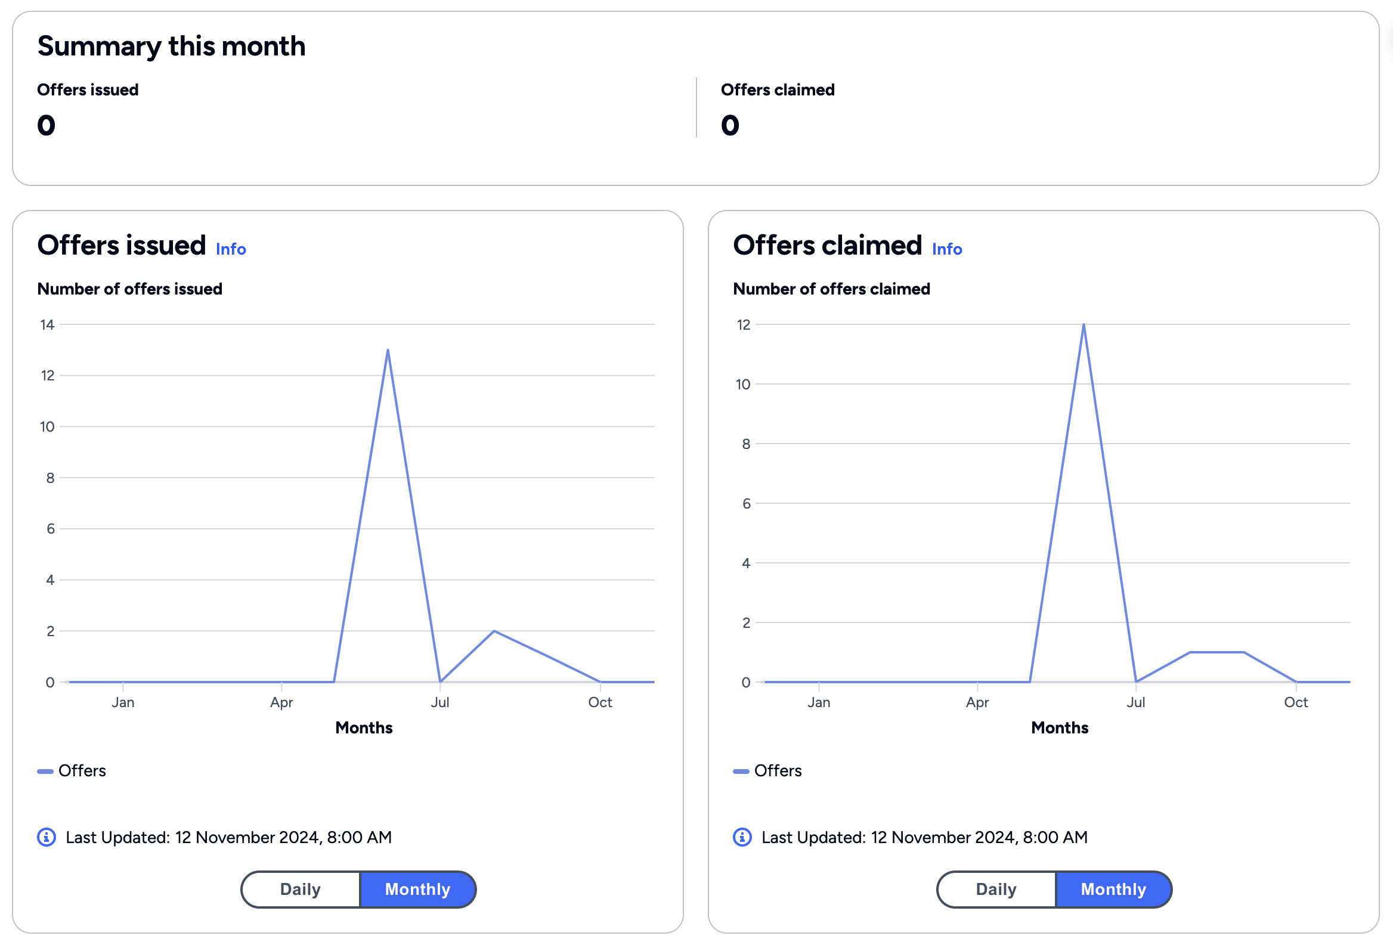Click 'Oct' axis label in Offers claimed chart

(x=1296, y=702)
